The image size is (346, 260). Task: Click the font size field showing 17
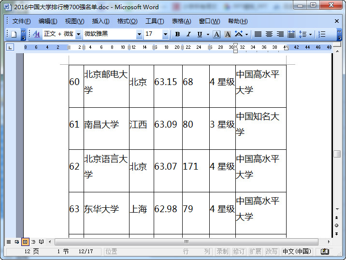[x=153, y=34]
